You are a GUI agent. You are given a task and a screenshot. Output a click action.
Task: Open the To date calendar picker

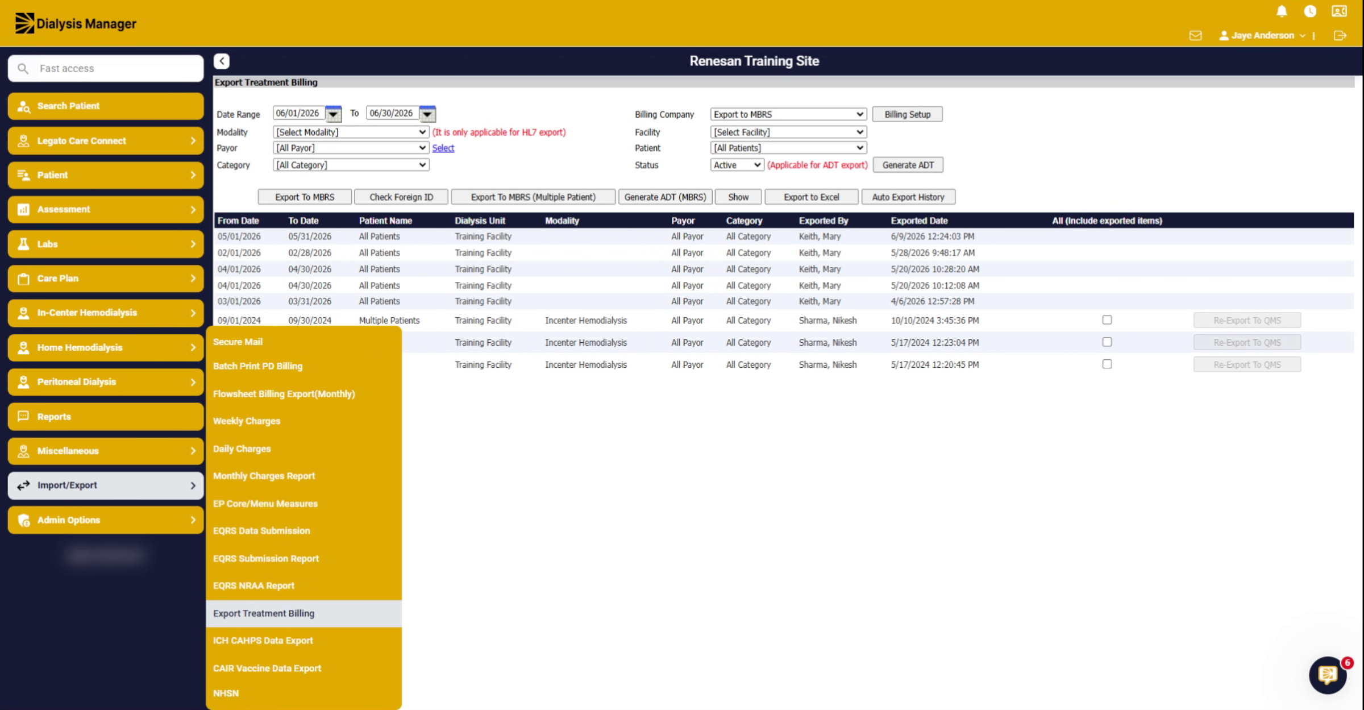tap(427, 114)
